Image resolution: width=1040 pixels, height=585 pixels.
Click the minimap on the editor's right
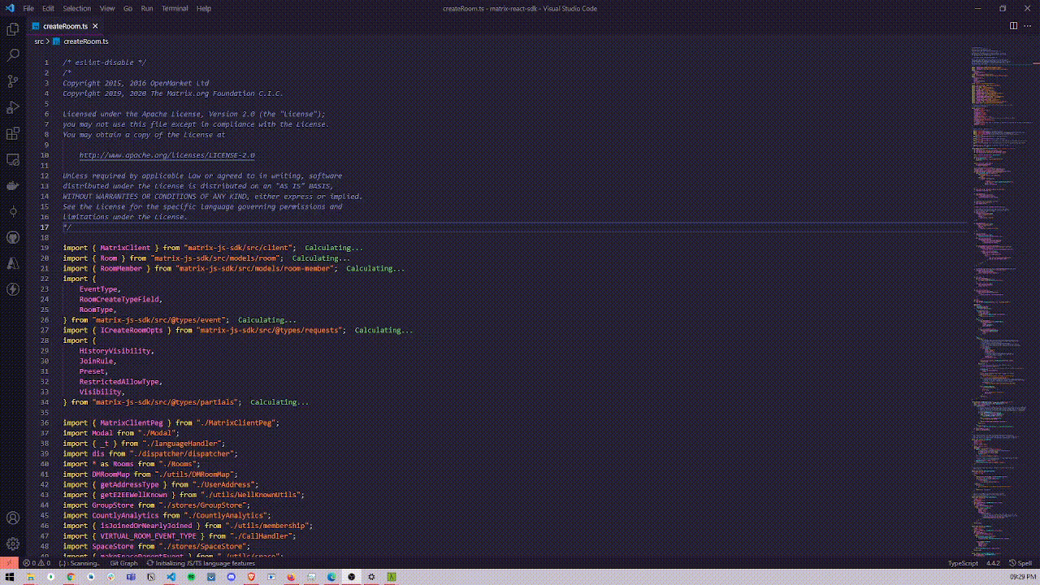tap(1001, 301)
